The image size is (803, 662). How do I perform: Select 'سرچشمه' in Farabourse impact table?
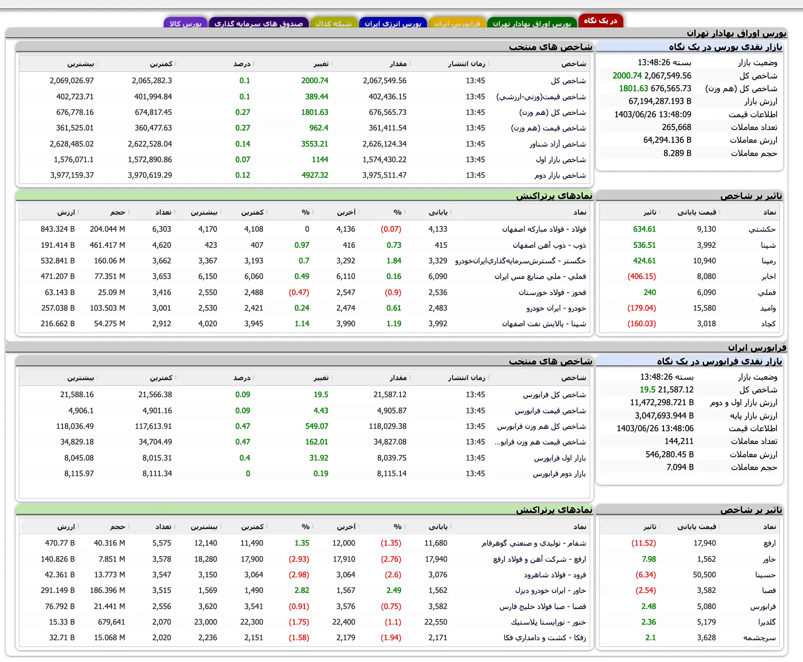(759, 638)
